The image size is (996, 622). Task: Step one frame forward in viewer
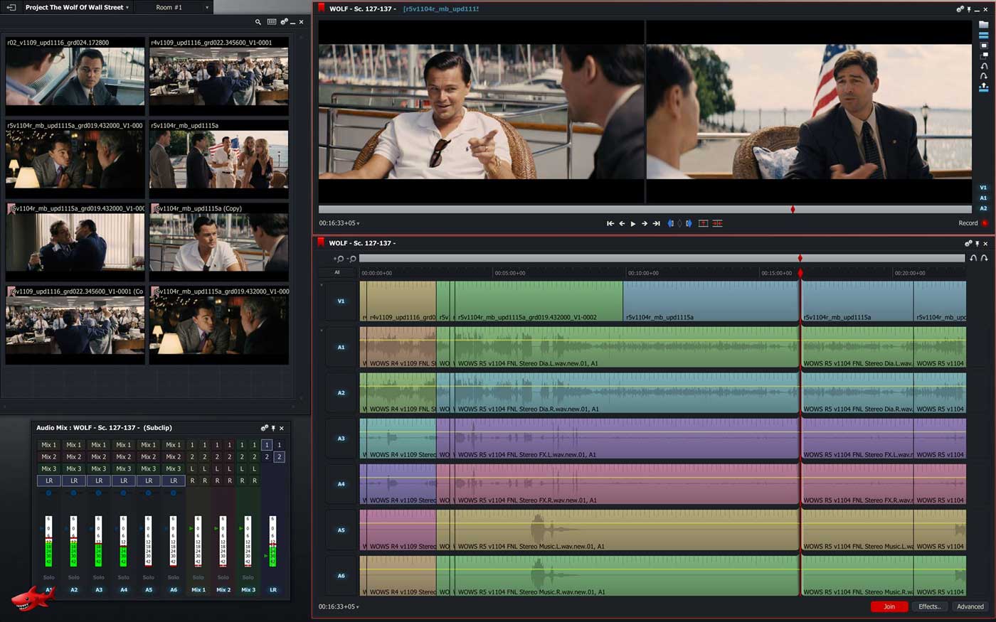[x=645, y=223]
